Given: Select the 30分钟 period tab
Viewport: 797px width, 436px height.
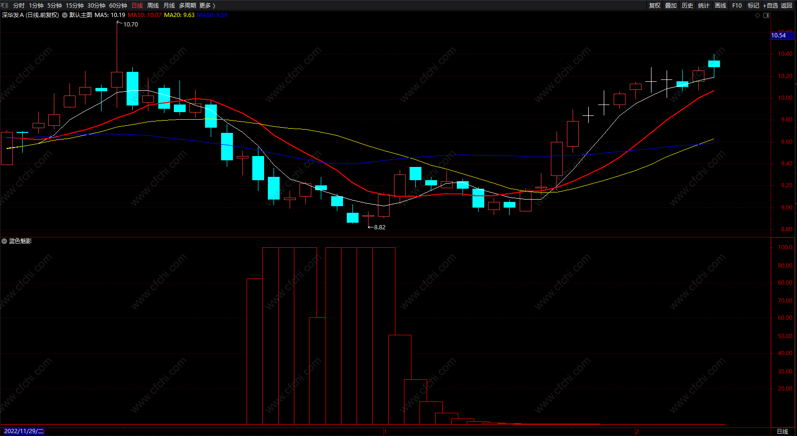Looking at the screenshot, I should click(96, 5).
